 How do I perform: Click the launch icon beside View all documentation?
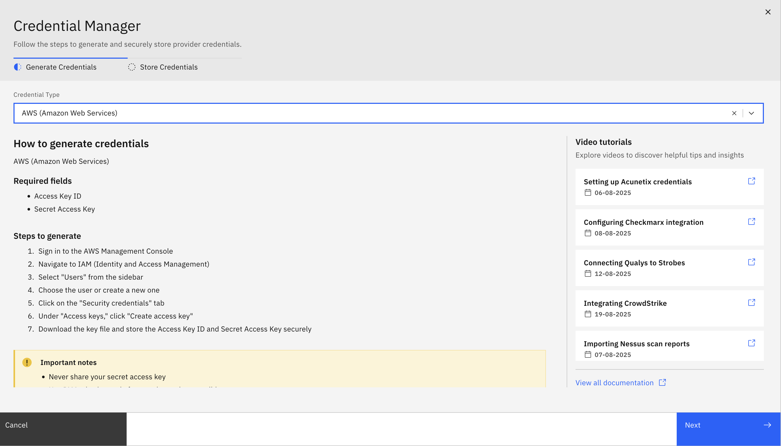[662, 382]
